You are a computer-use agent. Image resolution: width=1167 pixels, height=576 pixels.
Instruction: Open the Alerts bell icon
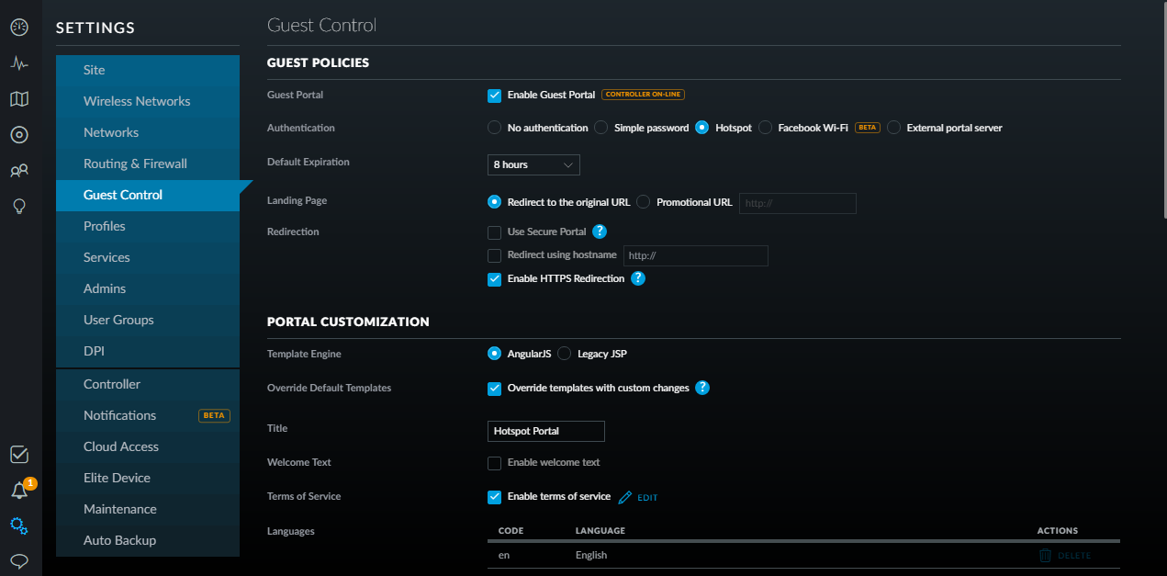pos(19,491)
